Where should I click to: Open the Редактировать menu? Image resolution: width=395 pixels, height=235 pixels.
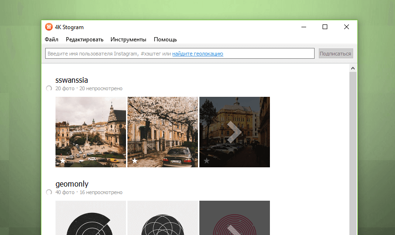[x=85, y=39]
